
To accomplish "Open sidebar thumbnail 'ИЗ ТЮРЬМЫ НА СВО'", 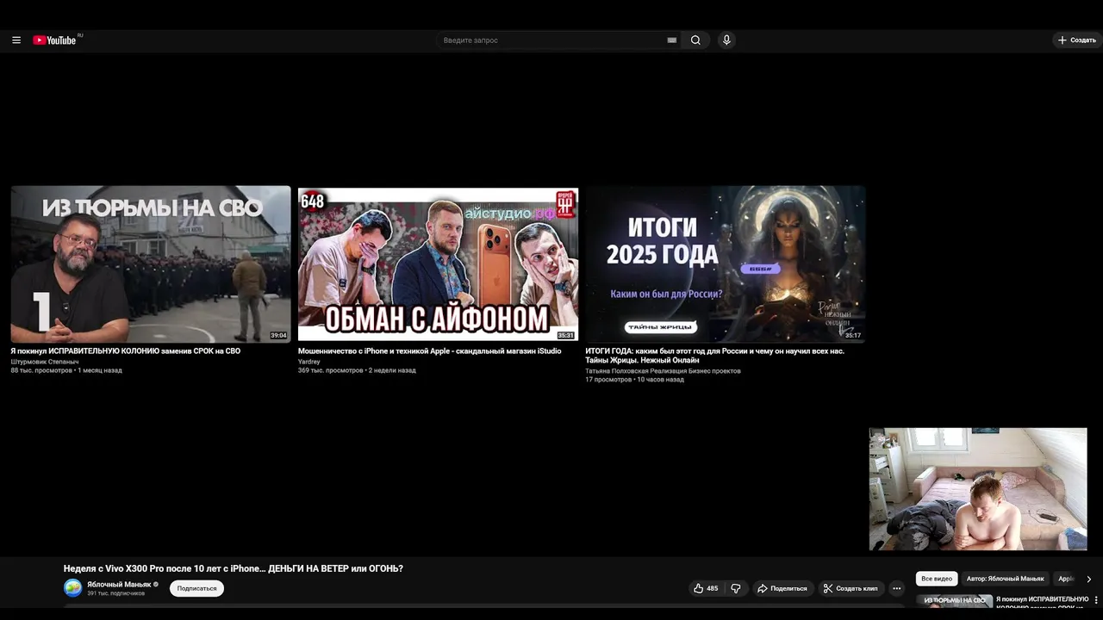I will click(x=955, y=603).
